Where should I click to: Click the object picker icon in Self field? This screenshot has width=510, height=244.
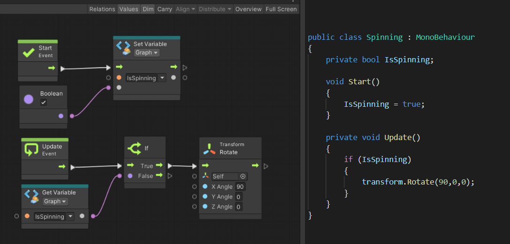click(243, 177)
